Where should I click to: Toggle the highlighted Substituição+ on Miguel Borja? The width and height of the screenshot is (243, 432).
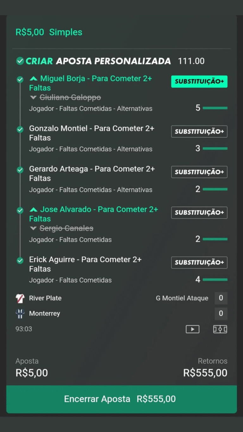[199, 82]
